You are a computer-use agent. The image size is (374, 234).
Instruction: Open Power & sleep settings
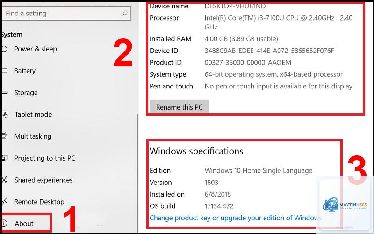(36, 49)
